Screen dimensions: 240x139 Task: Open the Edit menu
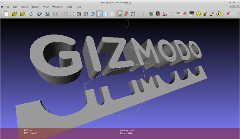click(x=15, y=7)
